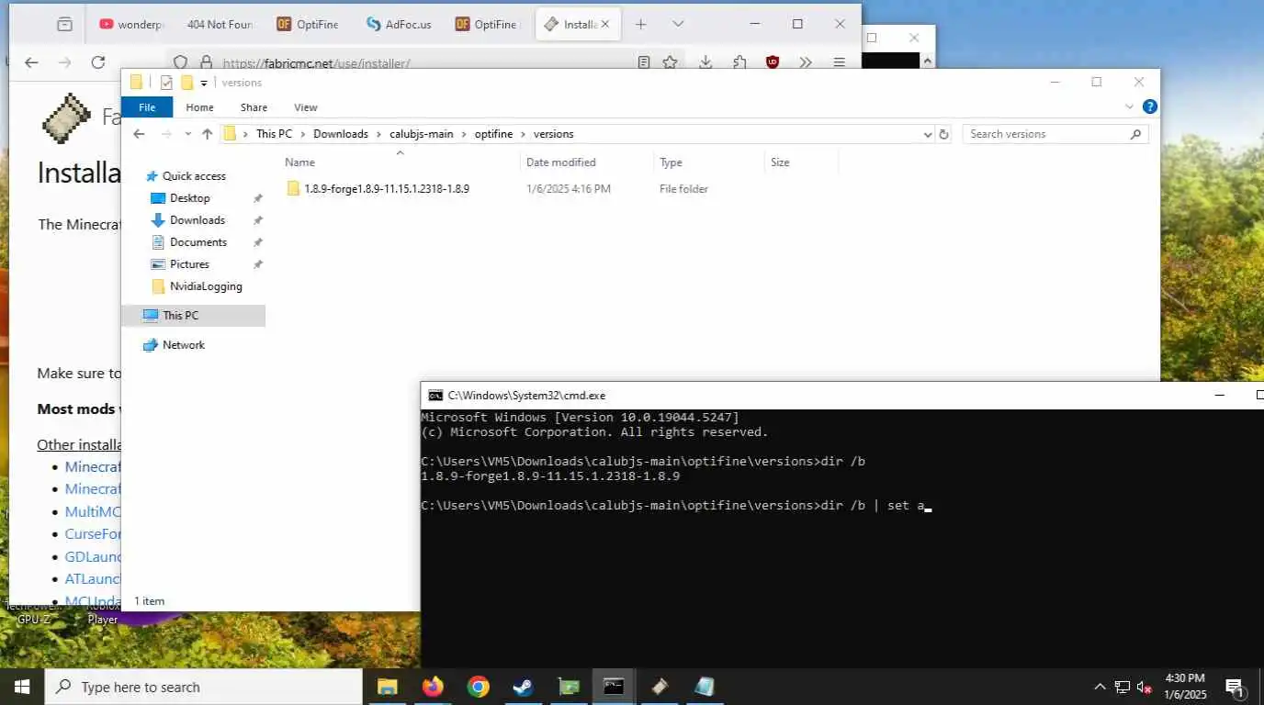
Task: Click the cmd.exe title bar icon
Action: (x=435, y=396)
